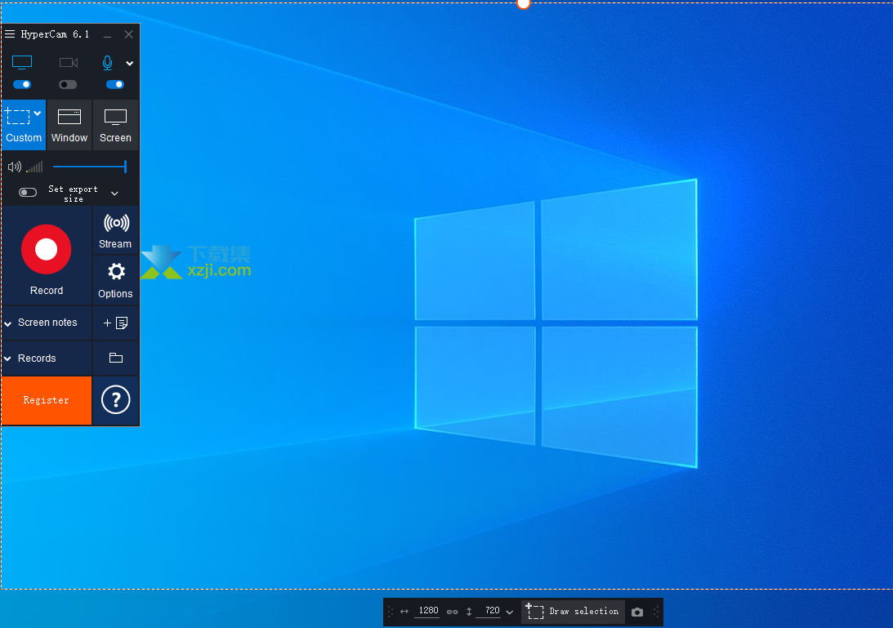Click the orange Register button
This screenshot has height=628, width=893.
46,400
